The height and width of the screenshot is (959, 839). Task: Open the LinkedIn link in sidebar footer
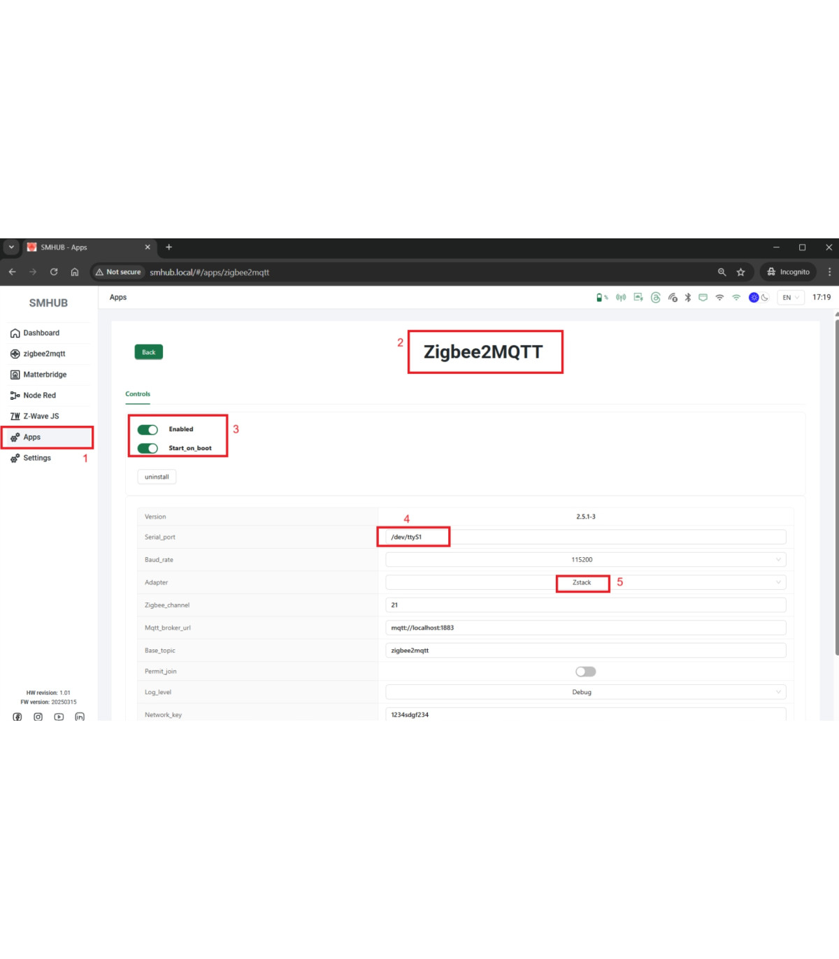point(80,716)
